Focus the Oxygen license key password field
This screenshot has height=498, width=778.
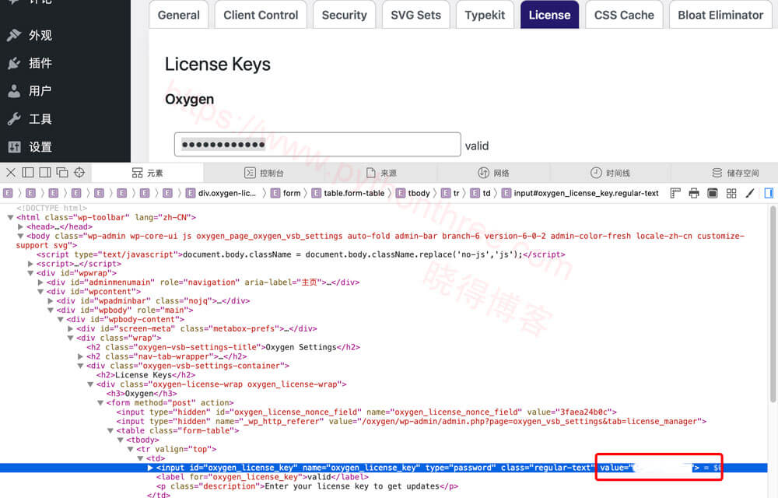click(x=317, y=144)
